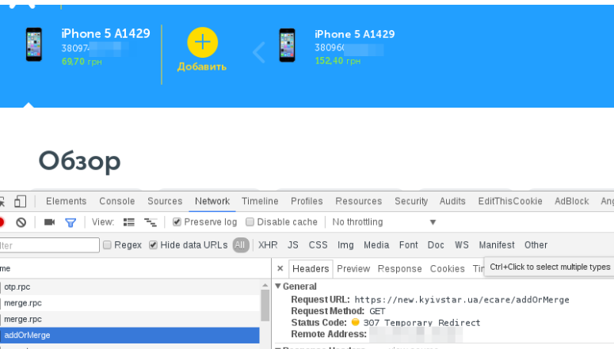Filter requests by Img
Viewport: 614px width, 349px height.
pos(345,245)
